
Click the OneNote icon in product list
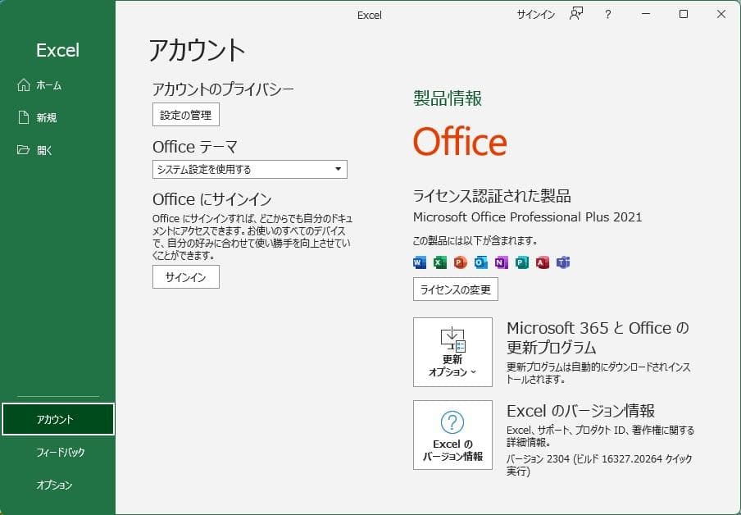501,262
